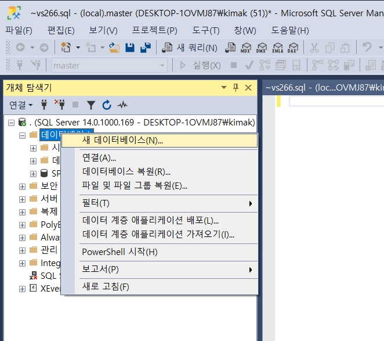Click Object Explorer filter funnel icon
384x341 pixels.
(x=91, y=105)
